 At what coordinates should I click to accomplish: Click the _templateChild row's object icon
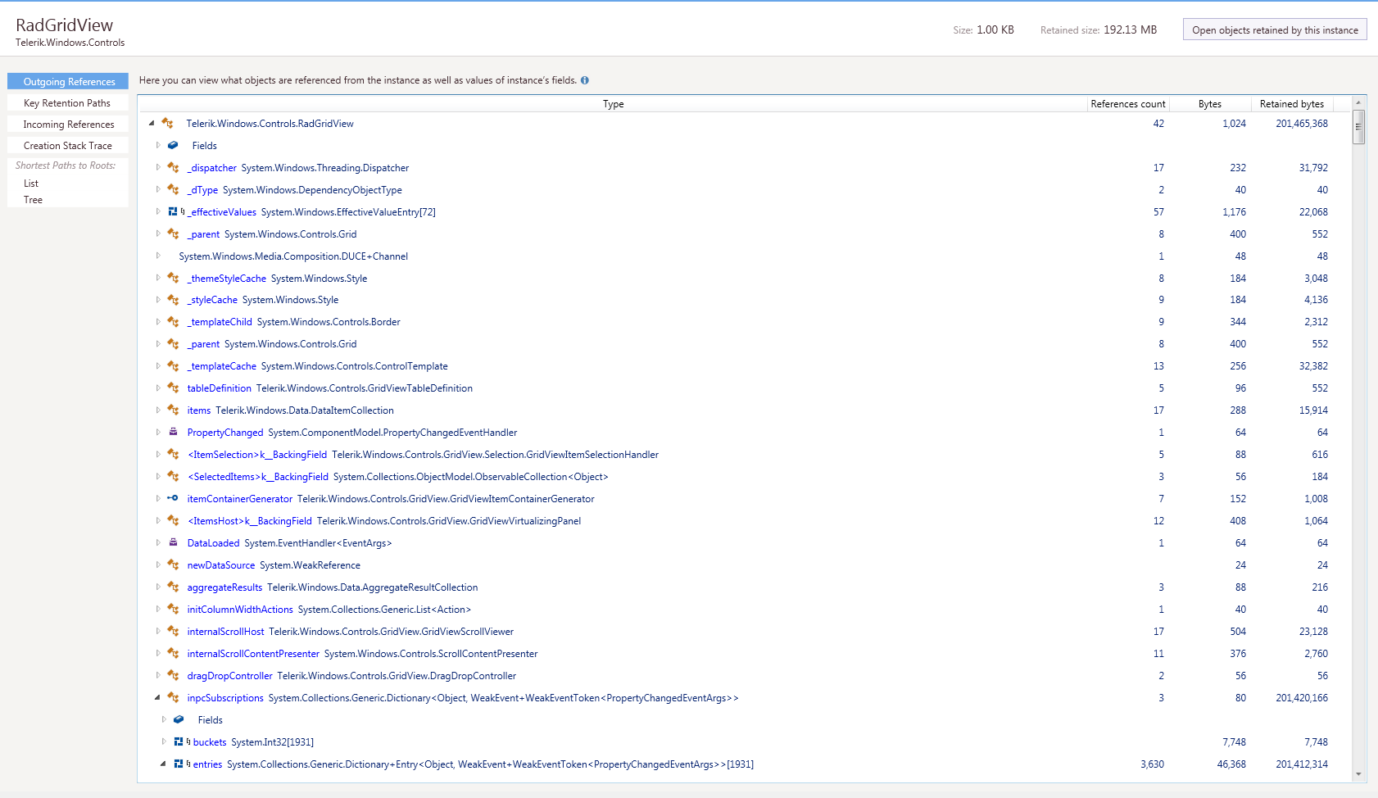click(x=173, y=322)
